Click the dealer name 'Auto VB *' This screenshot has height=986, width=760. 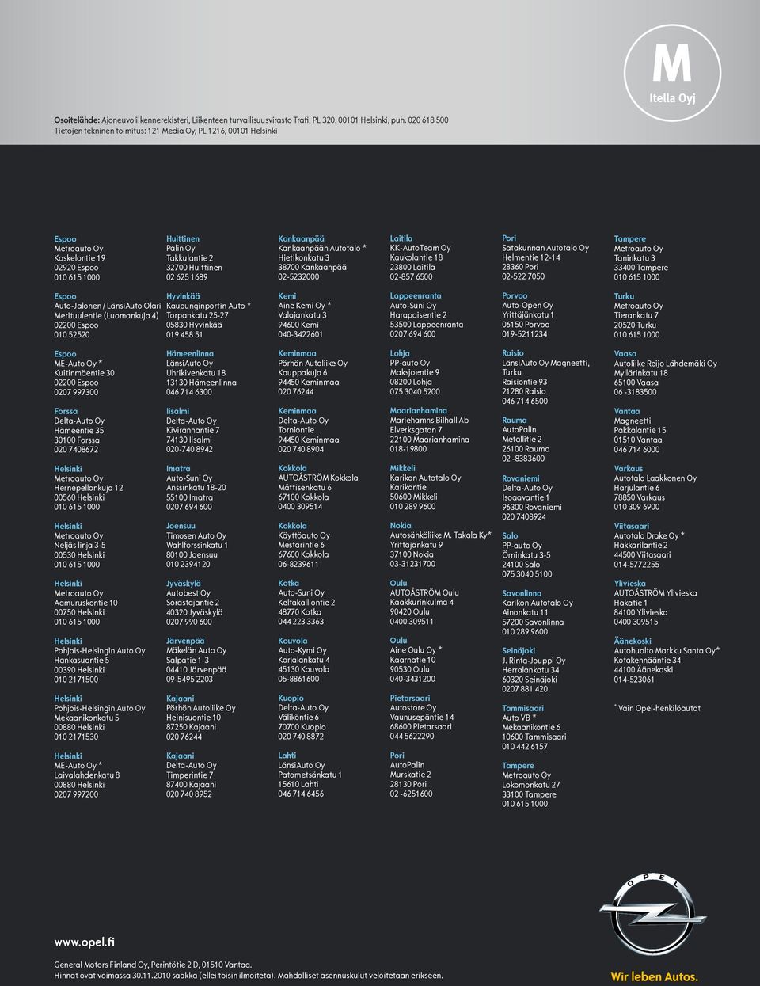[519, 718]
